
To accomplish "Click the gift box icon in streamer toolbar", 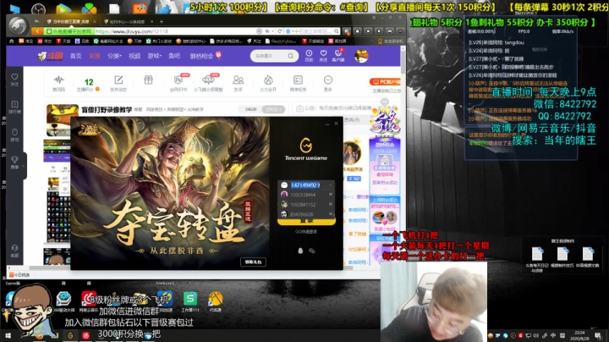I will pyautogui.click(x=148, y=80).
